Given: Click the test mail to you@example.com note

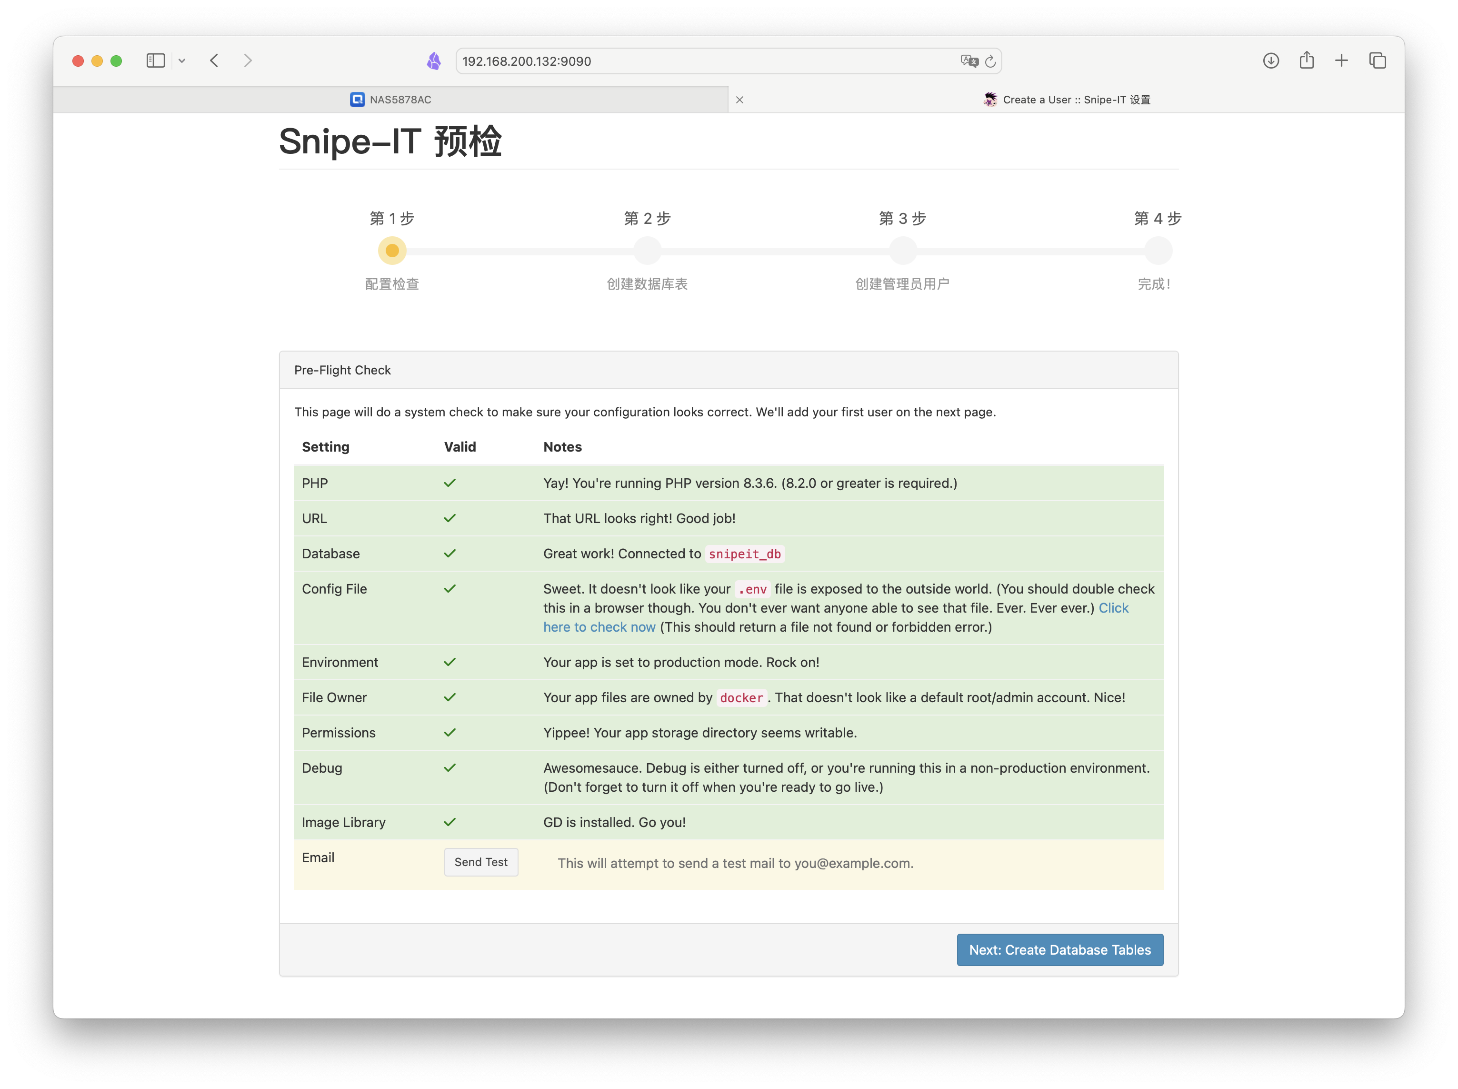Looking at the screenshot, I should point(735,864).
